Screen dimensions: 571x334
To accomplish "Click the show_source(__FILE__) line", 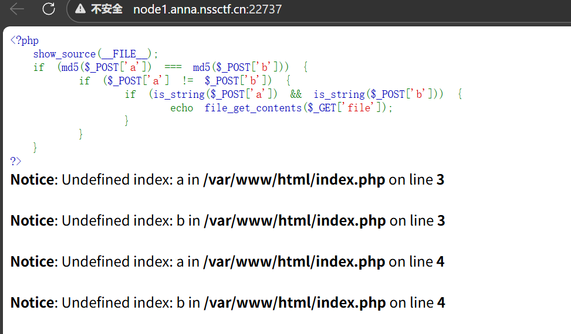I will (x=96, y=54).
